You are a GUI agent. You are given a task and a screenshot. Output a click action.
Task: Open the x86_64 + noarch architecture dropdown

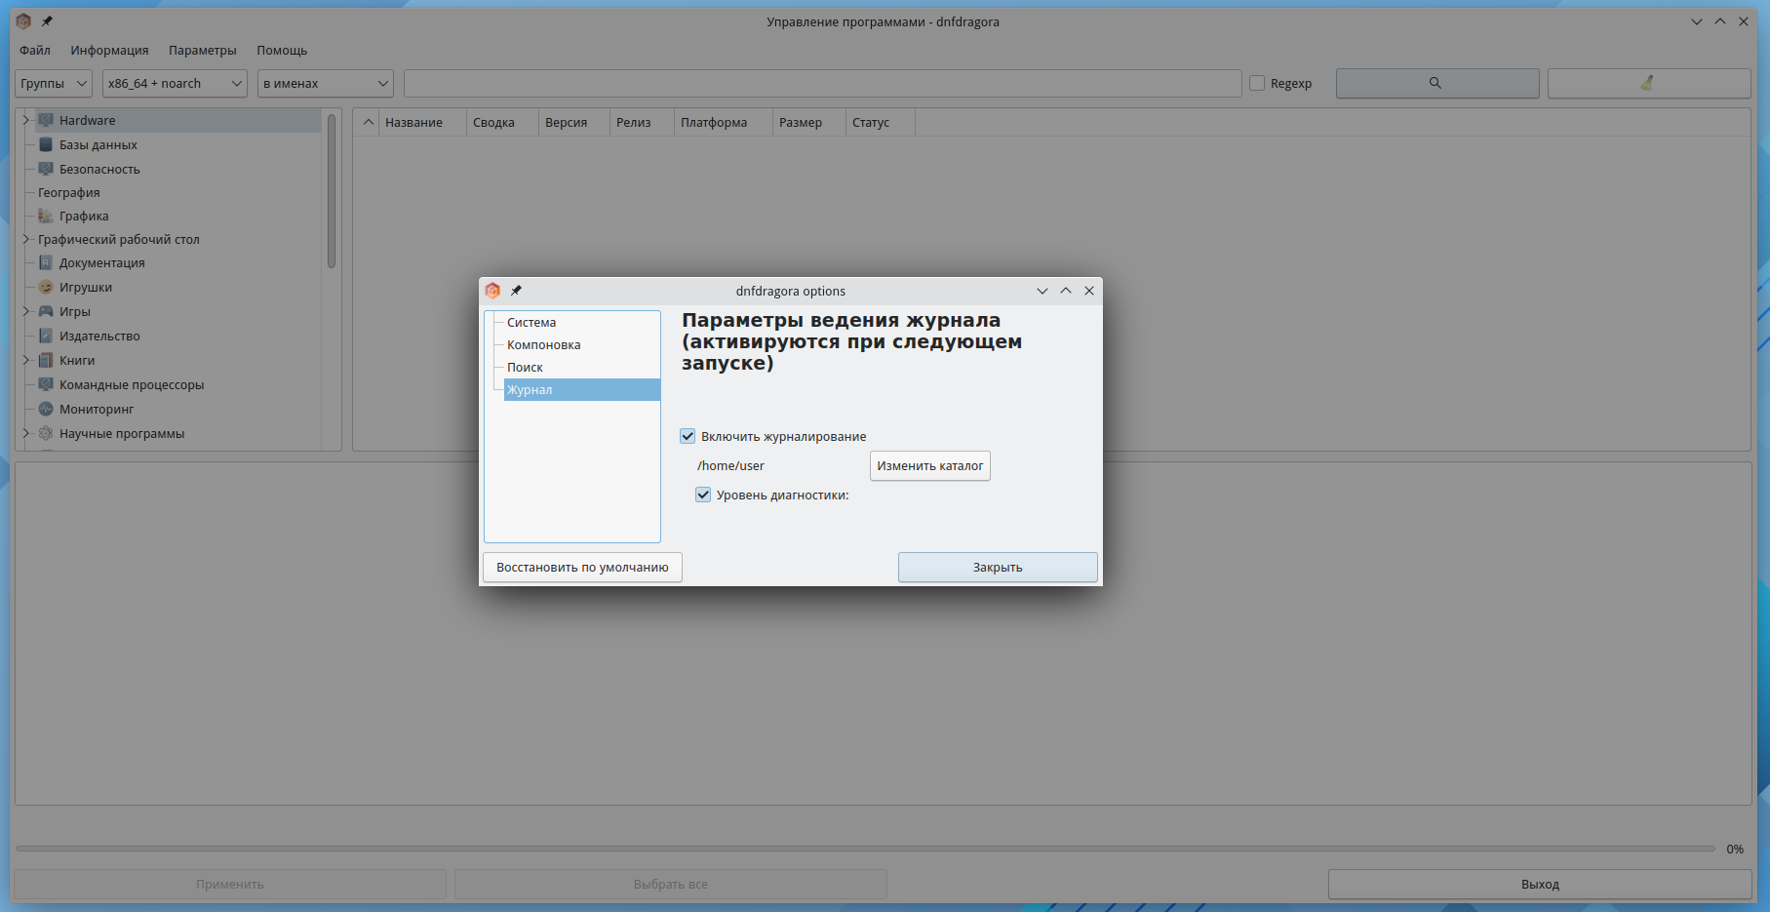pyautogui.click(x=175, y=83)
